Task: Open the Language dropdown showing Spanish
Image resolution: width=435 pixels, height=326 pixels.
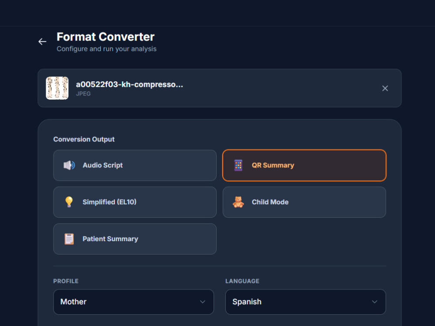Action: coord(305,302)
